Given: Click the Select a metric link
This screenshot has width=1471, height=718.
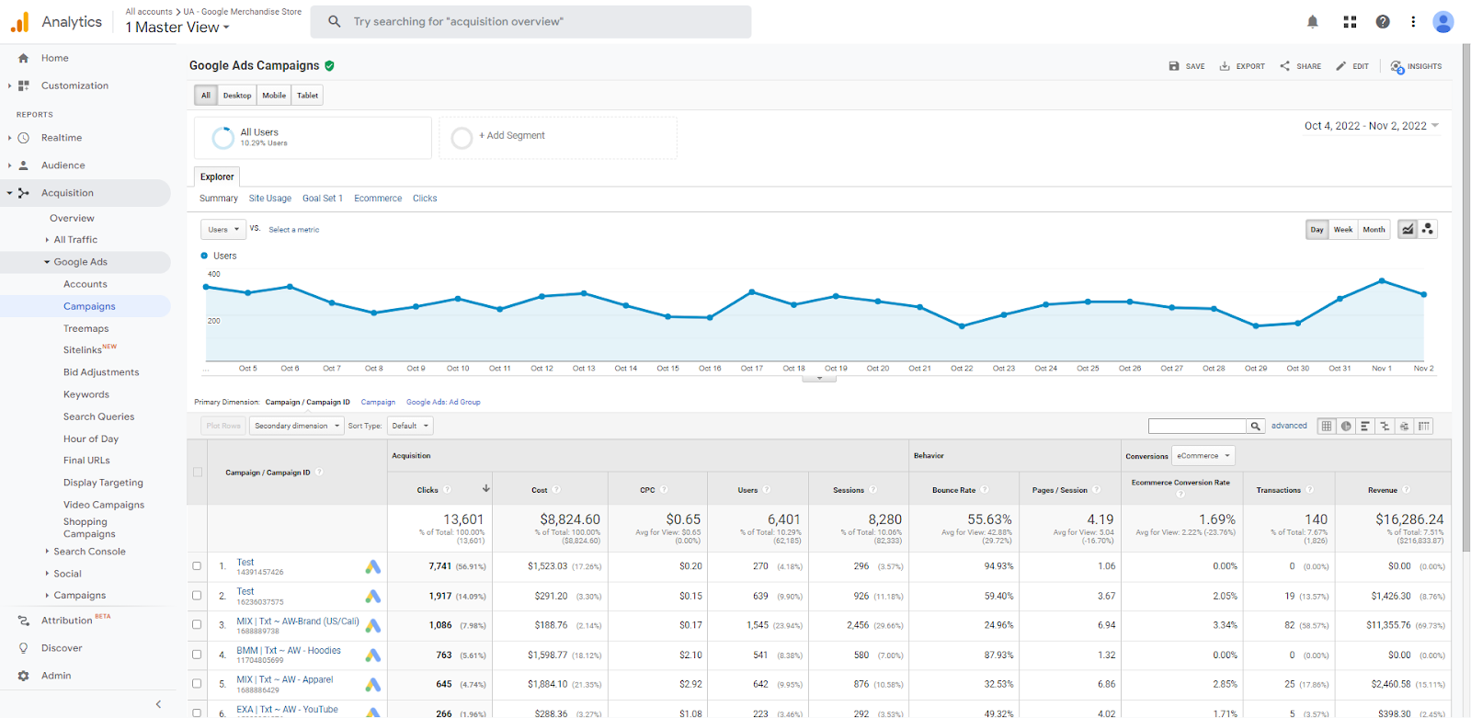Looking at the screenshot, I should tap(294, 230).
